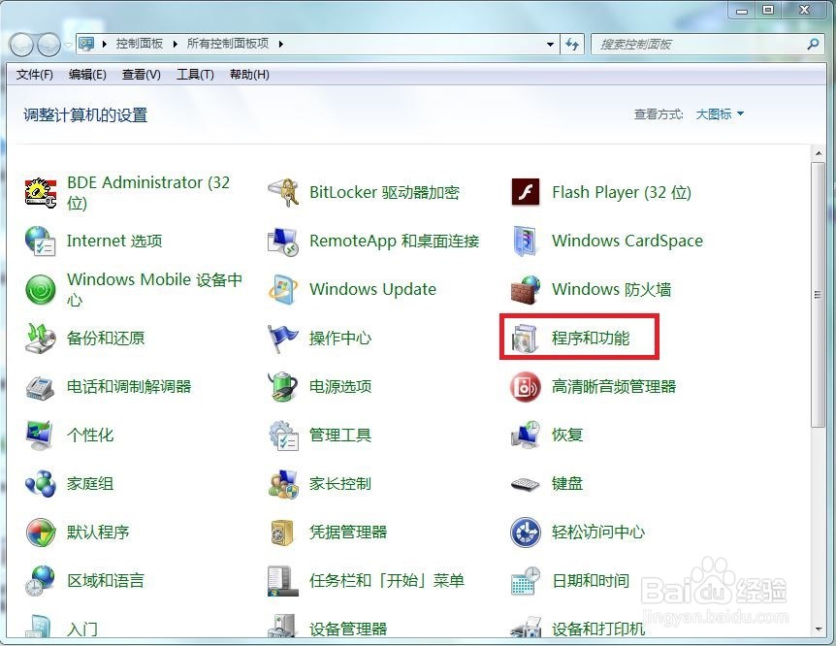Click the 凭据管理器 safe icon
Image resolution: width=836 pixels, height=646 pixels.
pos(283,533)
